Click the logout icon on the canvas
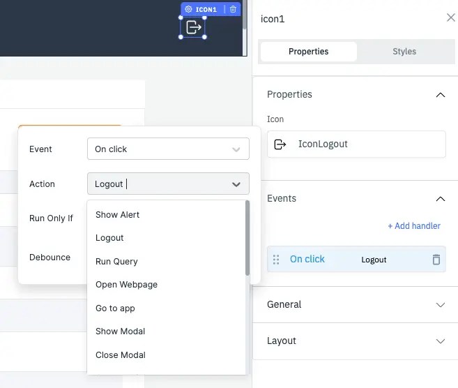The width and height of the screenshot is (458, 388). click(193, 27)
